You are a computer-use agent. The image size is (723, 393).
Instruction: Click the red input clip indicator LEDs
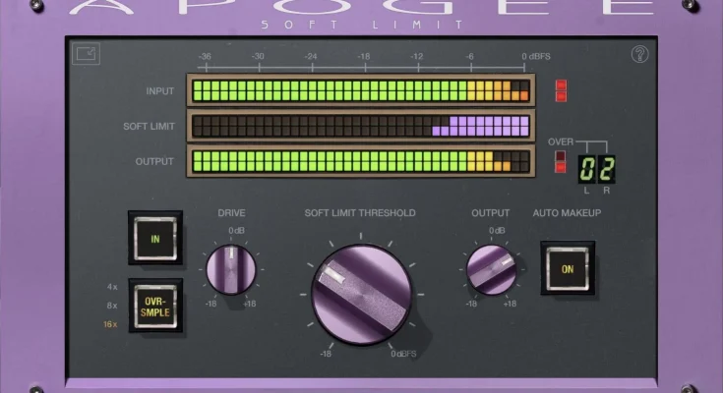[561, 90]
